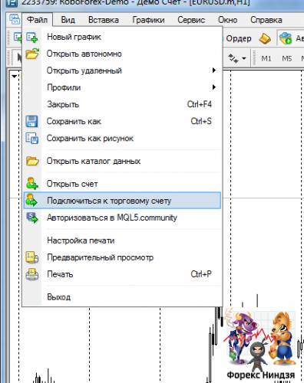Choose Выход to exit terminal
This screenshot has width=304, height=383.
[122, 297]
